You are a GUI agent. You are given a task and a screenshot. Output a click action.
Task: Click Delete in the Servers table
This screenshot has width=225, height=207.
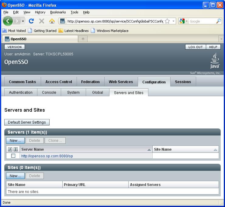tap(35, 141)
